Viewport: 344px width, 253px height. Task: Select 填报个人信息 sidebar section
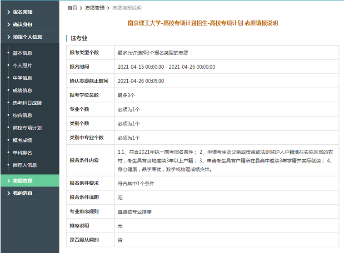click(30, 37)
